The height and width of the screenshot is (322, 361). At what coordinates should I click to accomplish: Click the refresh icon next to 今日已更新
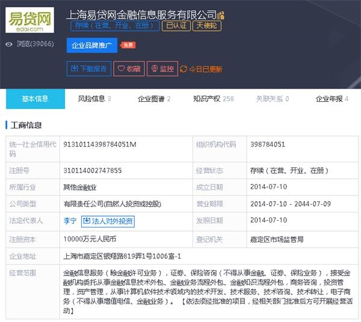point(184,69)
